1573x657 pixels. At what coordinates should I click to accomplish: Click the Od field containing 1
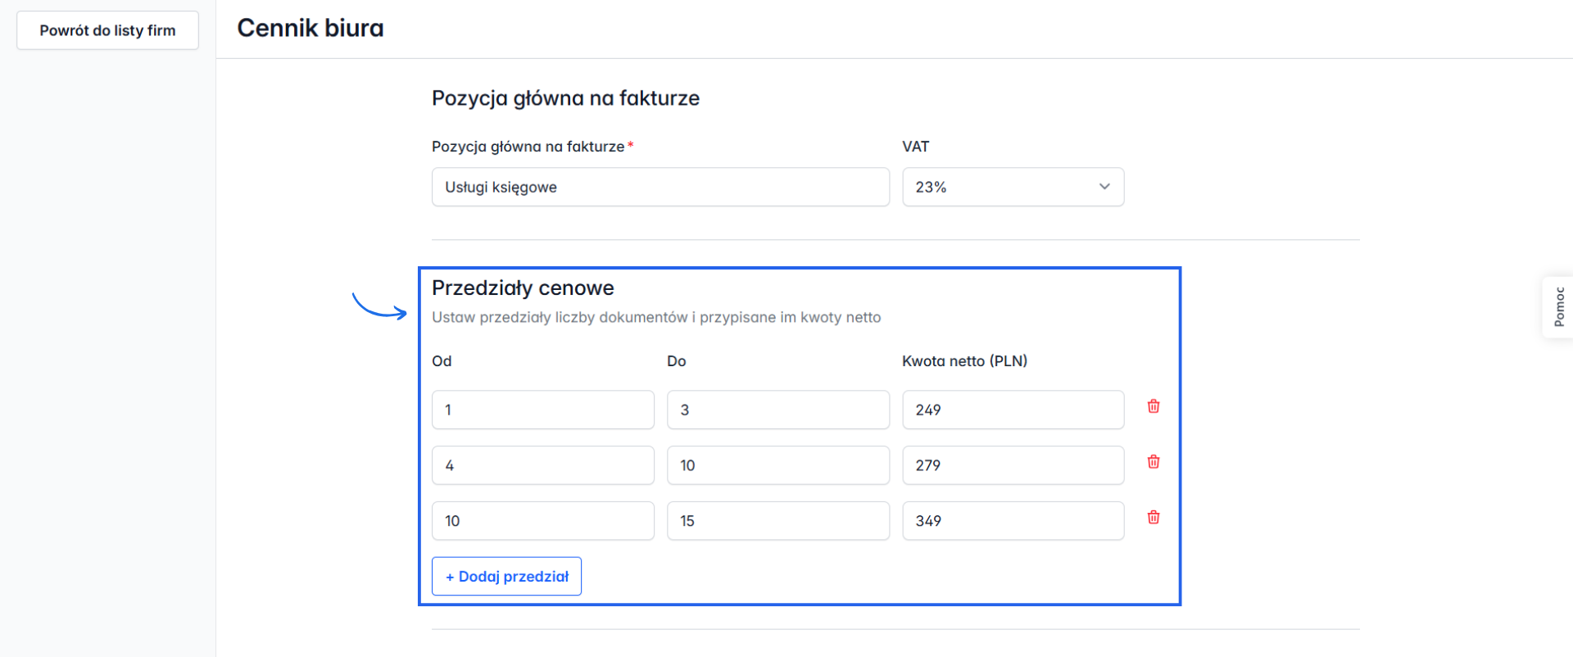[542, 410]
